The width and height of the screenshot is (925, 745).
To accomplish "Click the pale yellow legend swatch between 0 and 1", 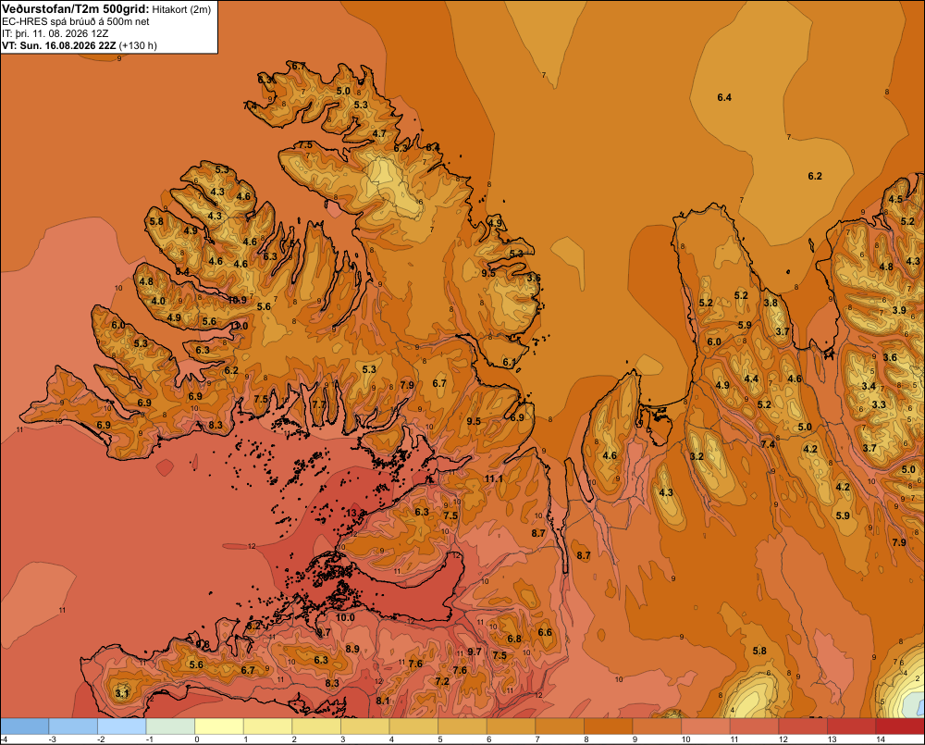I will point(219,726).
